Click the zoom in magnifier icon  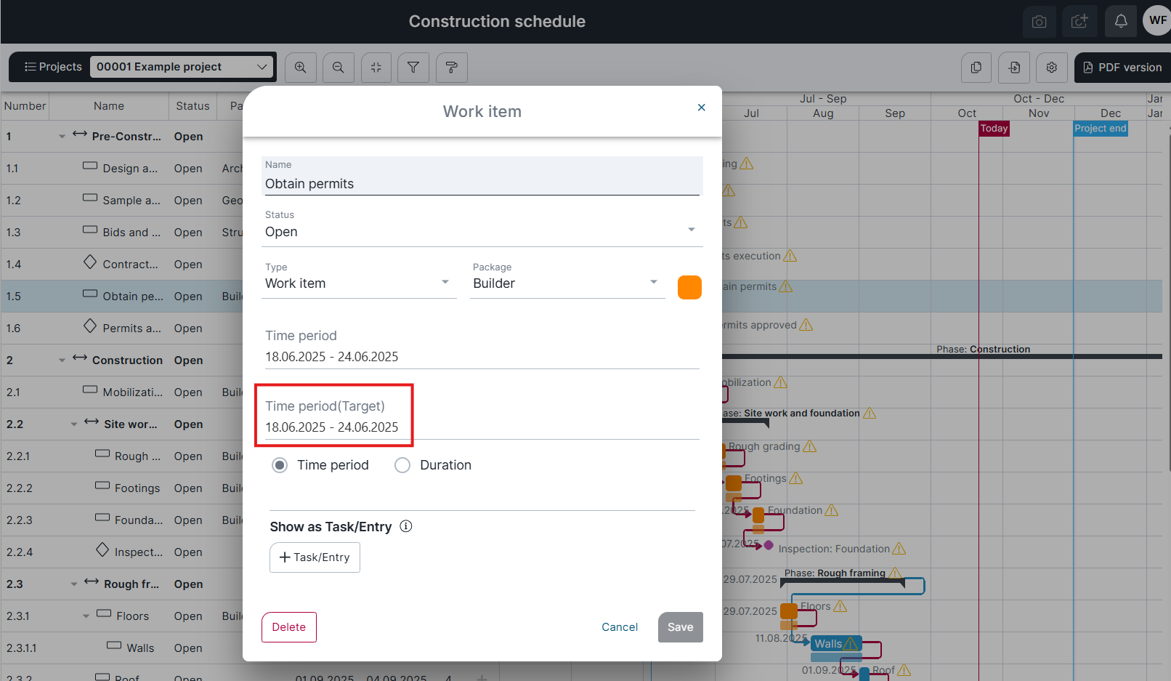coord(300,68)
